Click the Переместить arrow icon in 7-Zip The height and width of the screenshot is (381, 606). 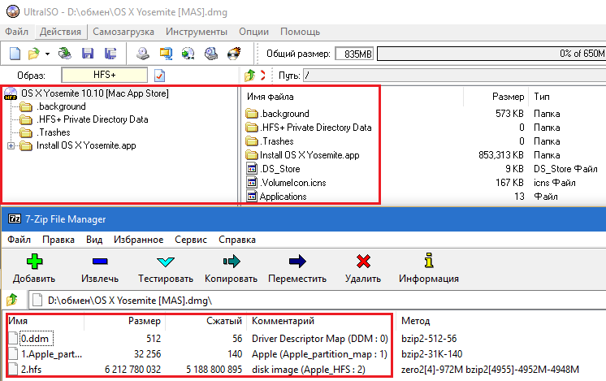[297, 262]
